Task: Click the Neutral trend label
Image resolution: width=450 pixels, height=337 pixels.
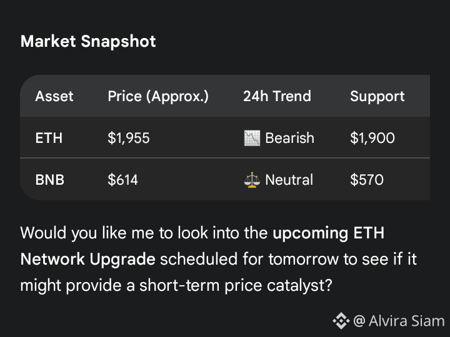Action: click(x=289, y=180)
